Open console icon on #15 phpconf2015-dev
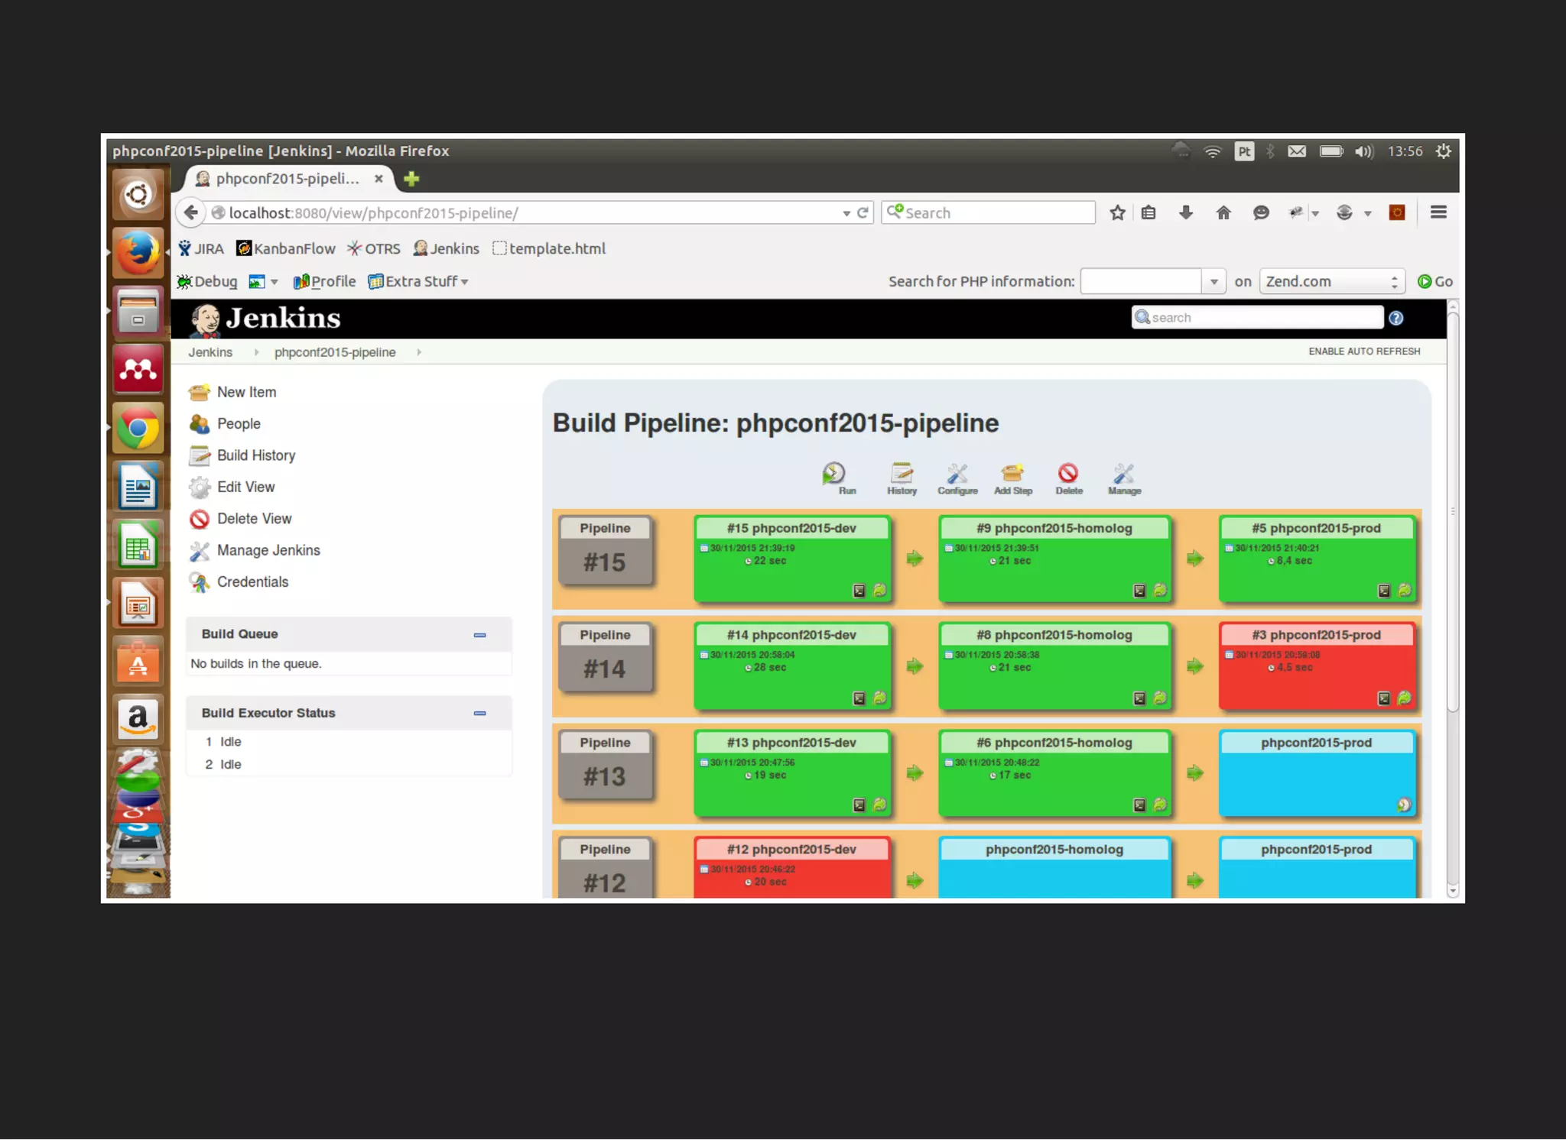The width and height of the screenshot is (1566, 1140). click(x=859, y=591)
